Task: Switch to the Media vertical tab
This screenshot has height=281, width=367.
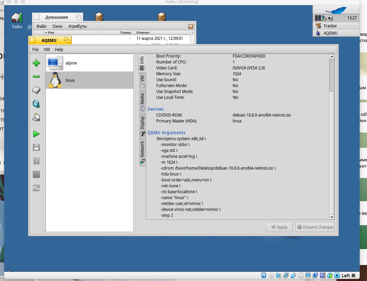Action: [x=142, y=102]
